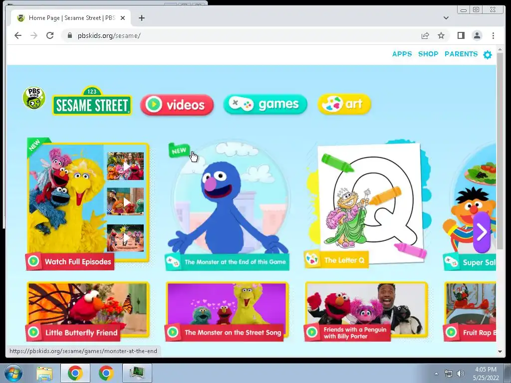Click gamepad icon on Super Salad label
511x383 pixels.
pos(451,261)
